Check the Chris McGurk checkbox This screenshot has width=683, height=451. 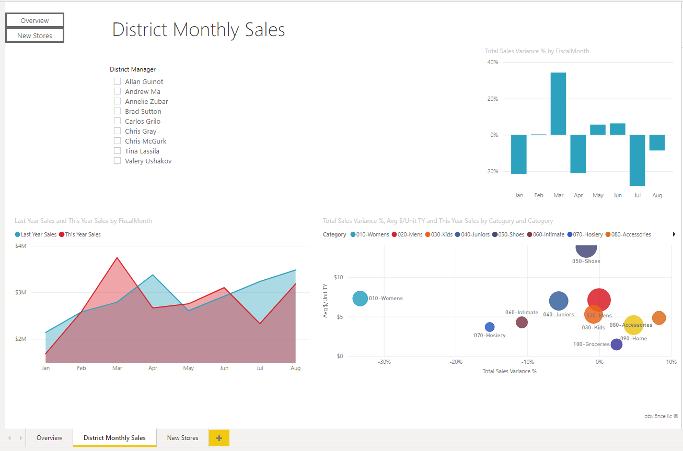click(x=118, y=141)
